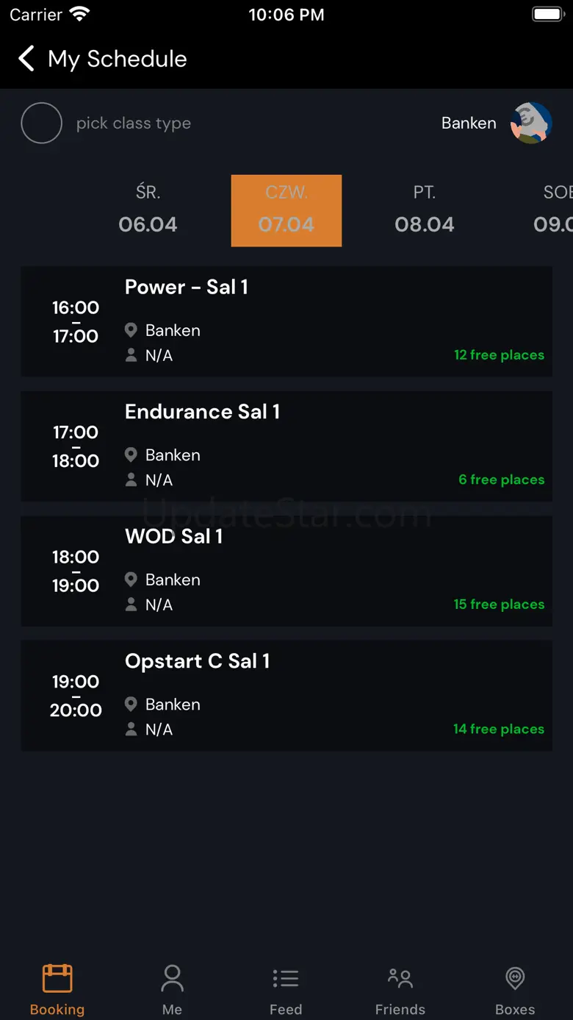573x1020 pixels.
Task: Open the Power - Sal 1 class
Action: (x=286, y=321)
